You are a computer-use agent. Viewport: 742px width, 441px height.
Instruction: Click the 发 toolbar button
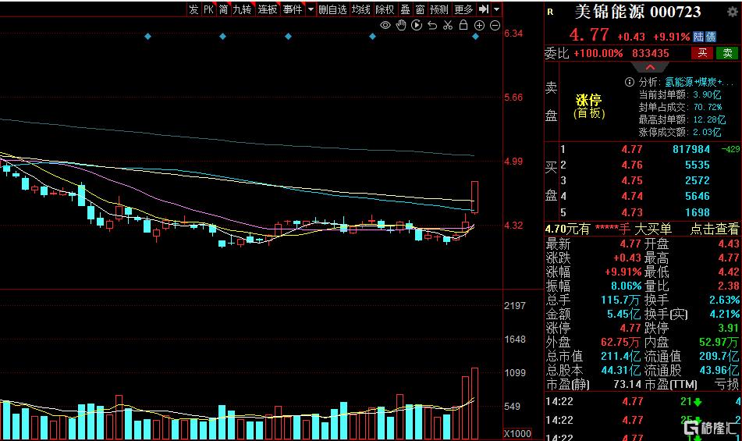coord(193,9)
